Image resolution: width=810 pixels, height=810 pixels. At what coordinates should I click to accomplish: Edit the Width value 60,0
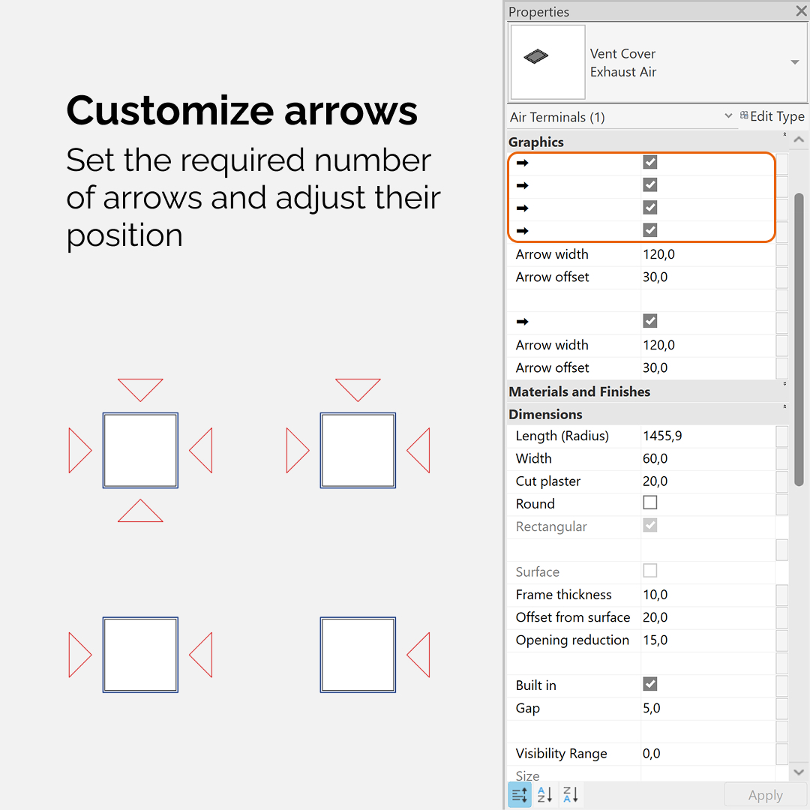click(708, 459)
